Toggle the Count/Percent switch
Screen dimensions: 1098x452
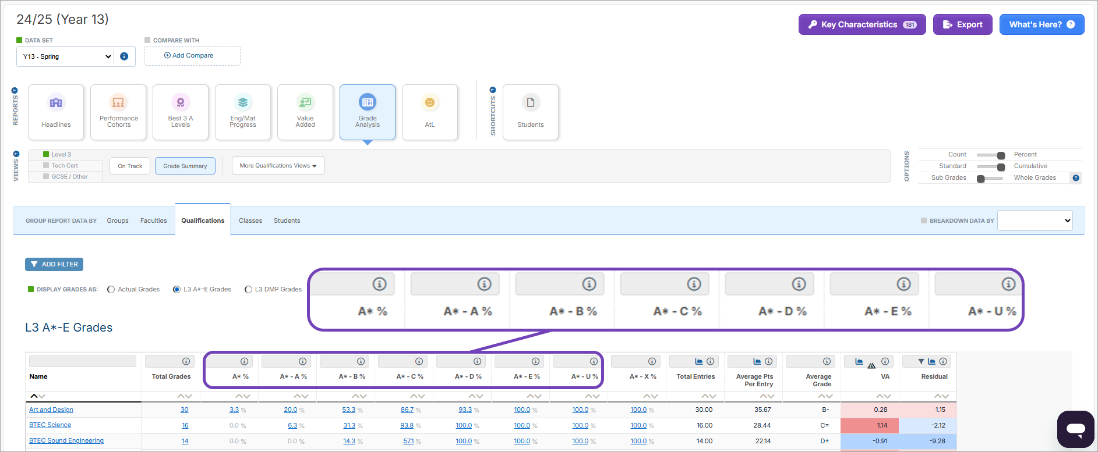tap(990, 155)
